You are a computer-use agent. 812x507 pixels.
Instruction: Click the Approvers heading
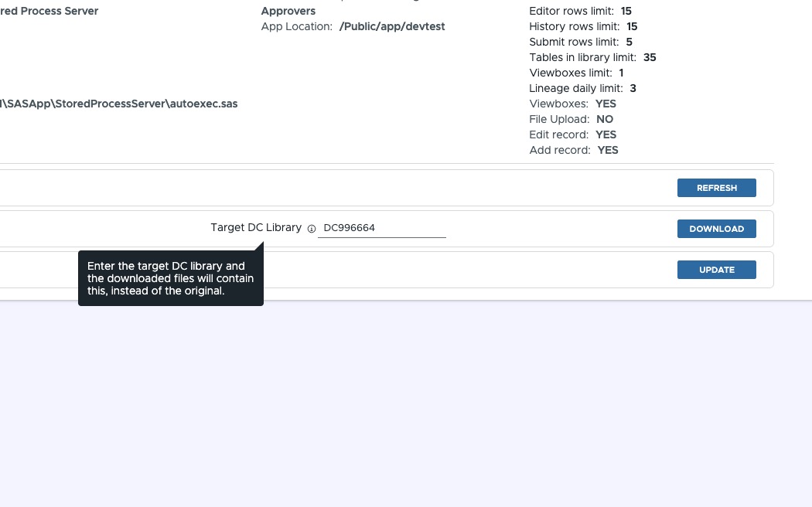tap(288, 11)
